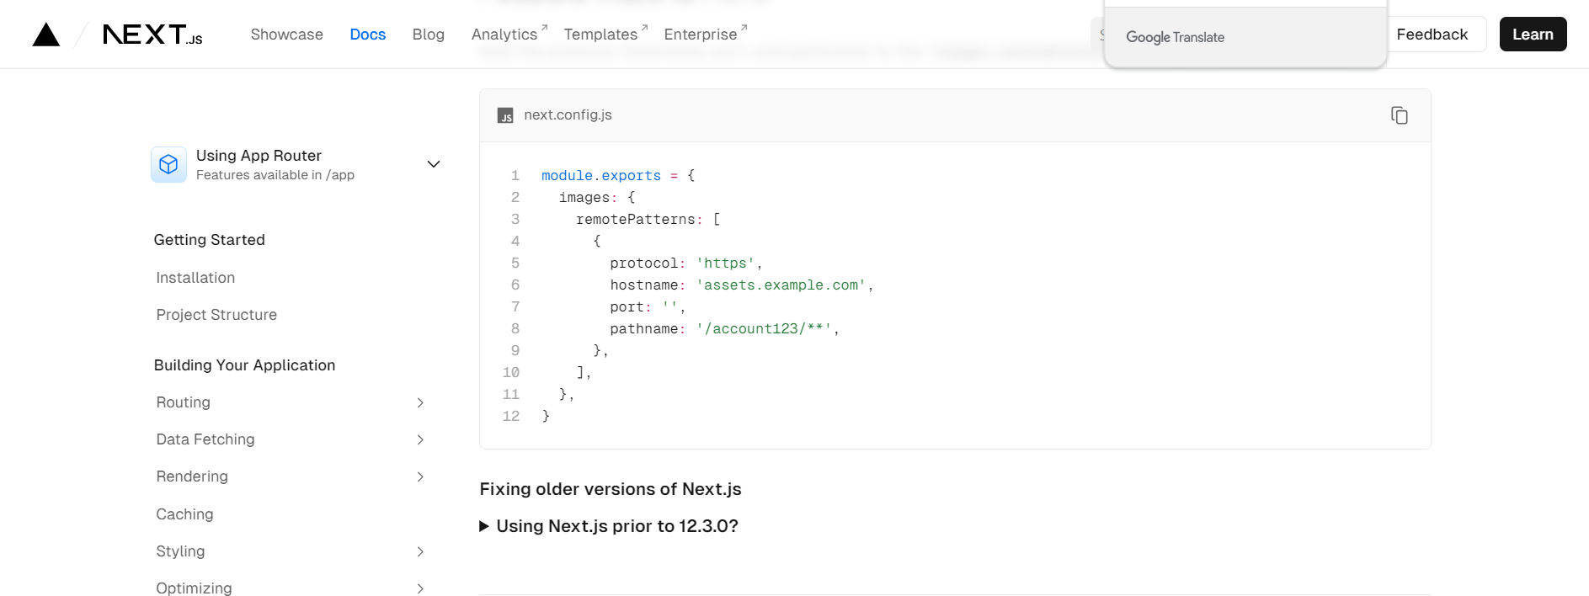Copy the next.config.js code snippet

(1399, 115)
